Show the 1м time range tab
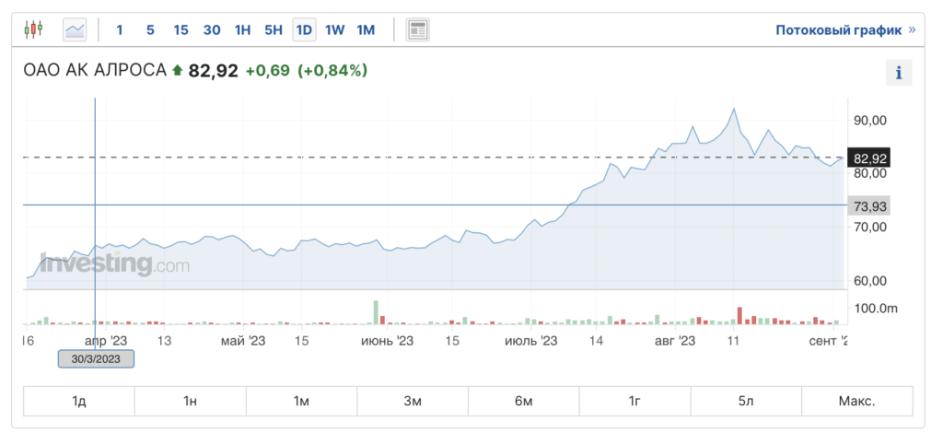The image size is (943, 444). pos(301,401)
